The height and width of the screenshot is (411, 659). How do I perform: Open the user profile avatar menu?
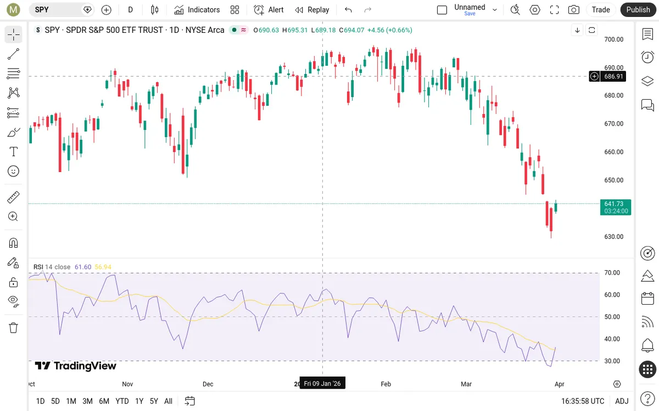[14, 10]
